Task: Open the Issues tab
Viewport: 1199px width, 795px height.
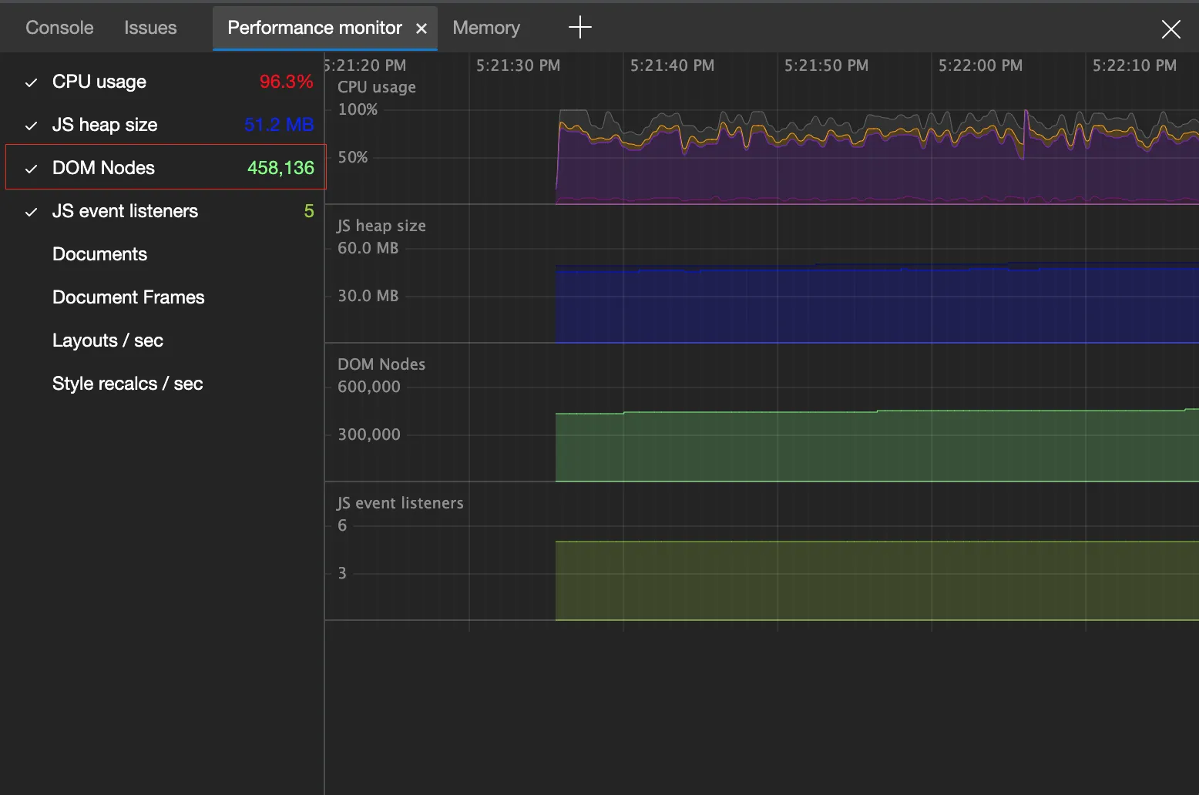Action: pyautogui.click(x=150, y=28)
